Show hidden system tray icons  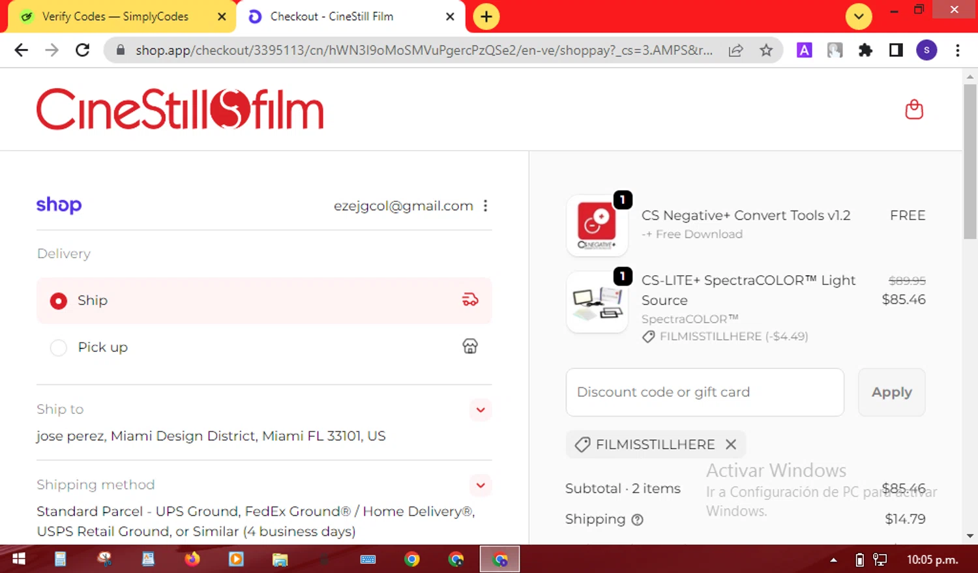(833, 560)
